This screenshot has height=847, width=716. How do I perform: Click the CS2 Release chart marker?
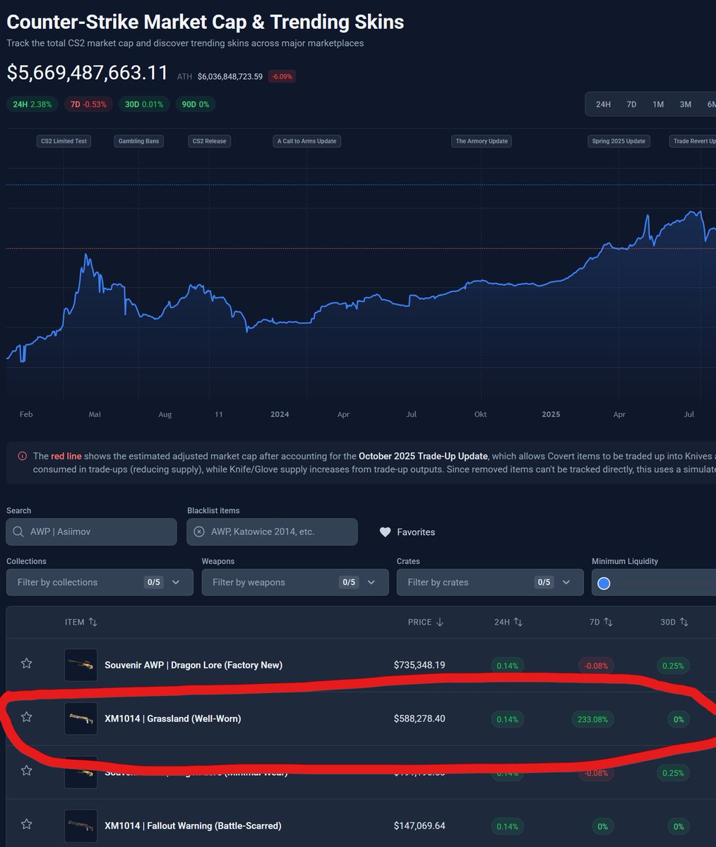pos(209,141)
